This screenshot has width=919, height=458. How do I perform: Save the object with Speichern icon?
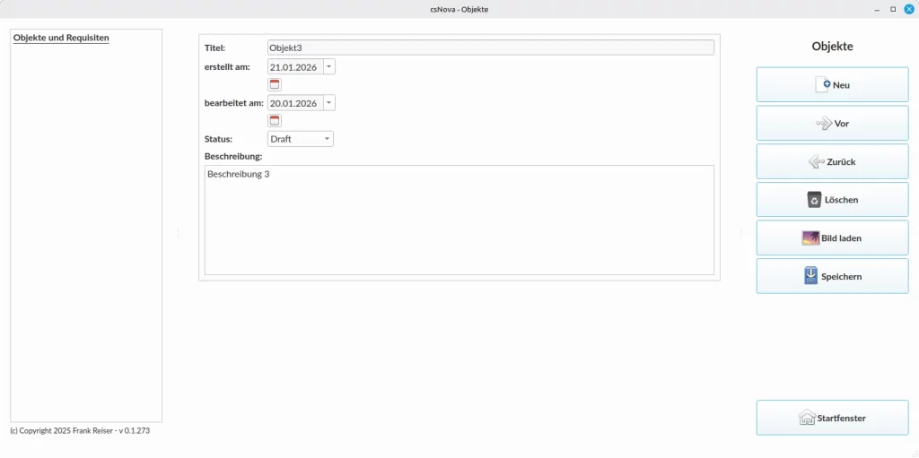pos(811,276)
